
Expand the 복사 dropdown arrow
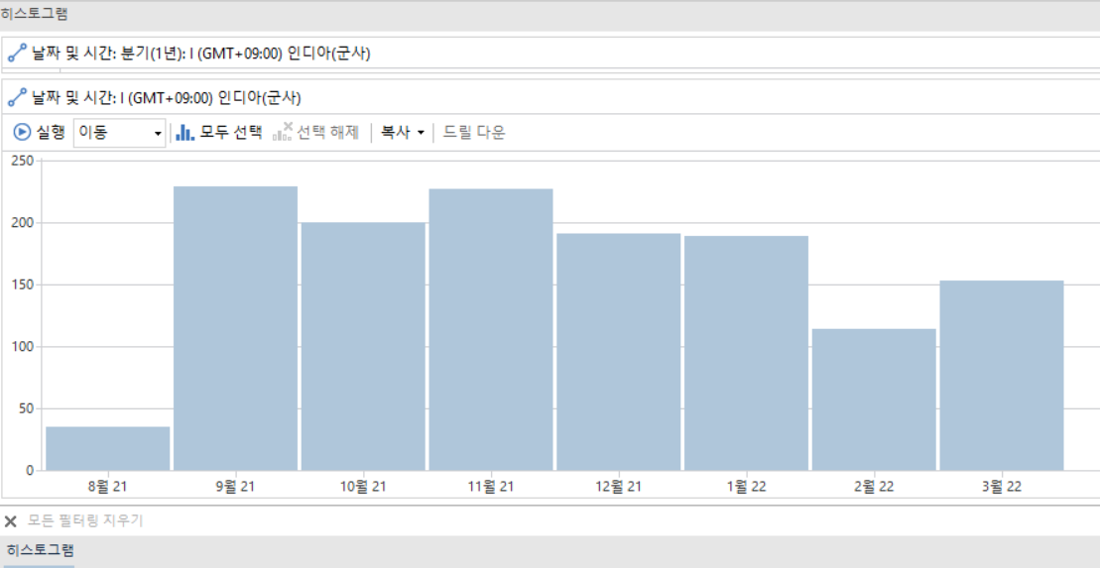click(x=421, y=133)
